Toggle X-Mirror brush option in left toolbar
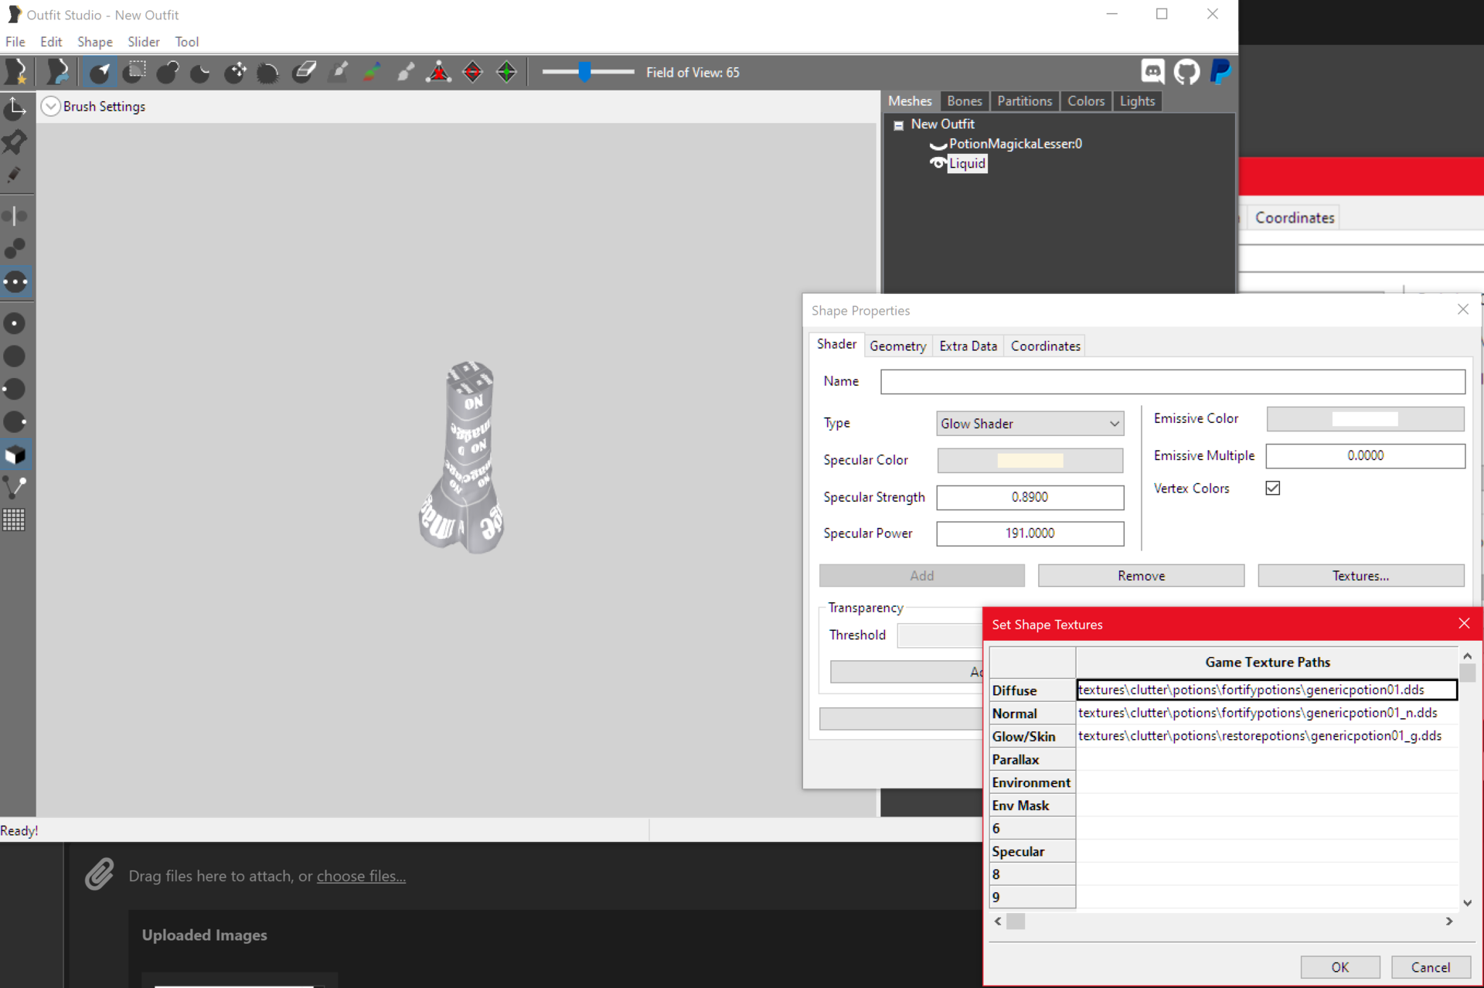 (15, 216)
